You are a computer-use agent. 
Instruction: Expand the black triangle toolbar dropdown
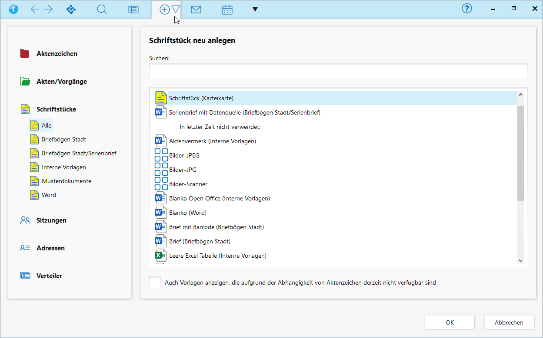[255, 10]
